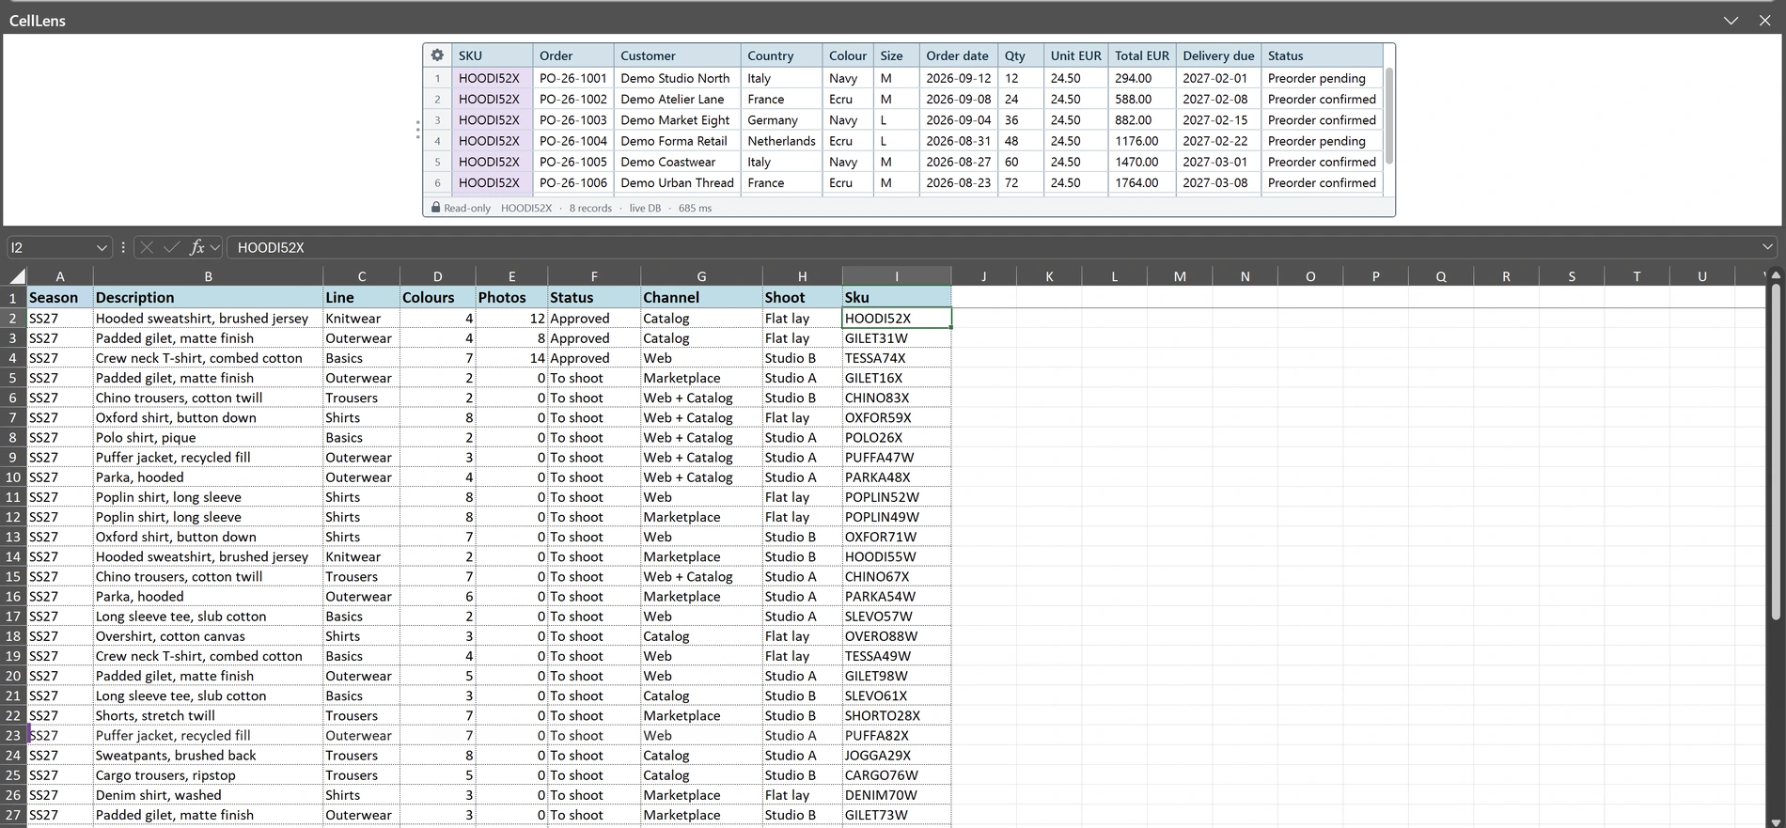Click the Select All corner triangle

[17, 275]
